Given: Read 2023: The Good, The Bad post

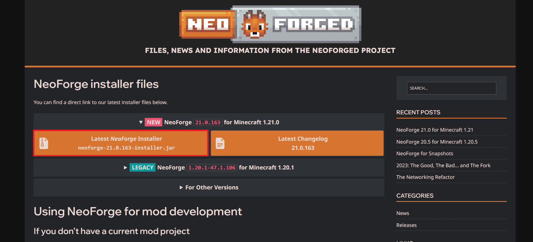Looking at the screenshot, I should coord(443,166).
